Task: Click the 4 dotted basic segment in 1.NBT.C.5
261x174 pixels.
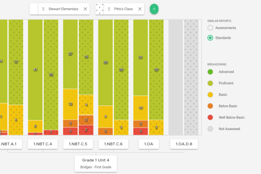Action: tap(86, 105)
